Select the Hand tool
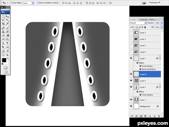This screenshot has height=127, width=169. click(3, 55)
